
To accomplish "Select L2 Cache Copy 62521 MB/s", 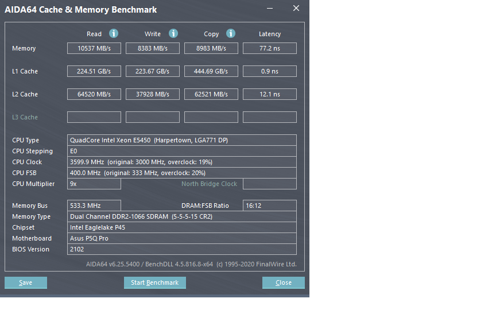I will coord(211,94).
